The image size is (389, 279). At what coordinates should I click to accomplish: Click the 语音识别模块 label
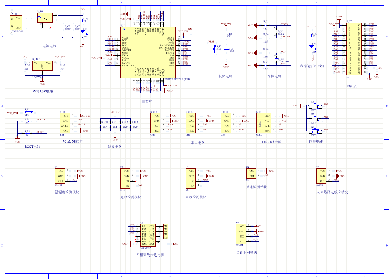[246, 252]
